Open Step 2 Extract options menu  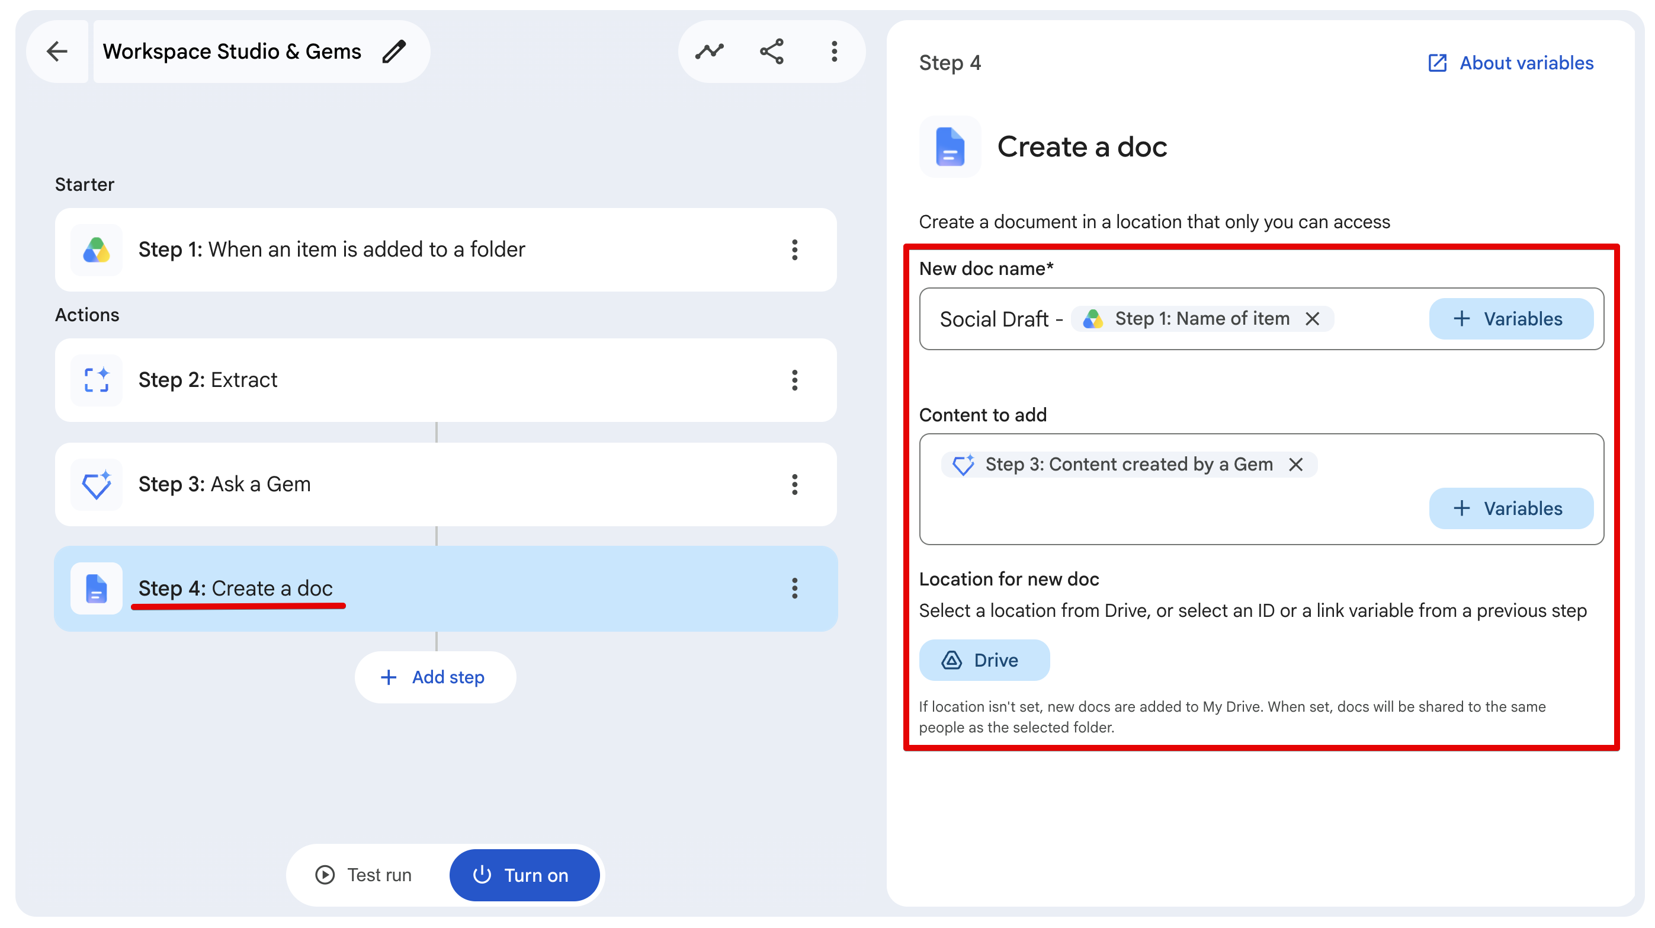click(x=795, y=380)
